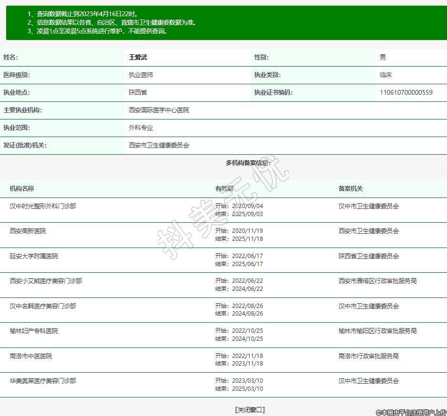The width and height of the screenshot is (447, 416).
Task: Click 榆林市榆阳区行政审批服务局 filing authority
Action: tap(377, 331)
